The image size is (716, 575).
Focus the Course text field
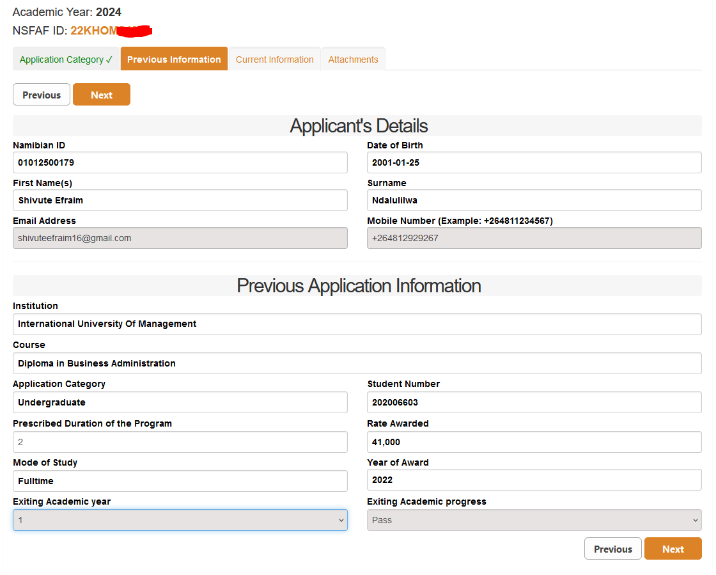coord(357,363)
